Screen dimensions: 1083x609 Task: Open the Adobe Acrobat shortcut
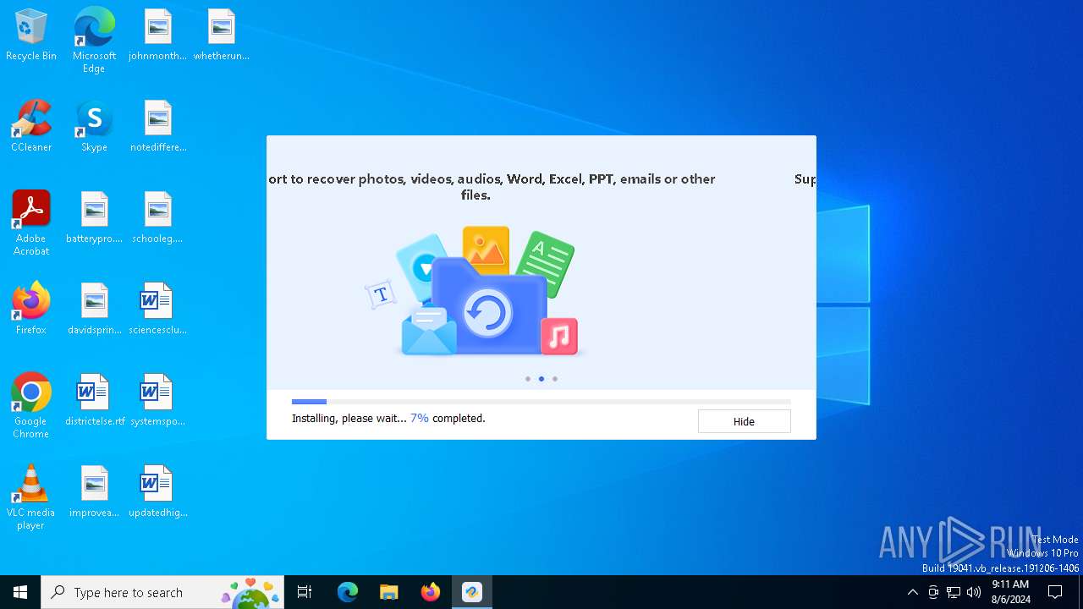pyautogui.click(x=31, y=223)
